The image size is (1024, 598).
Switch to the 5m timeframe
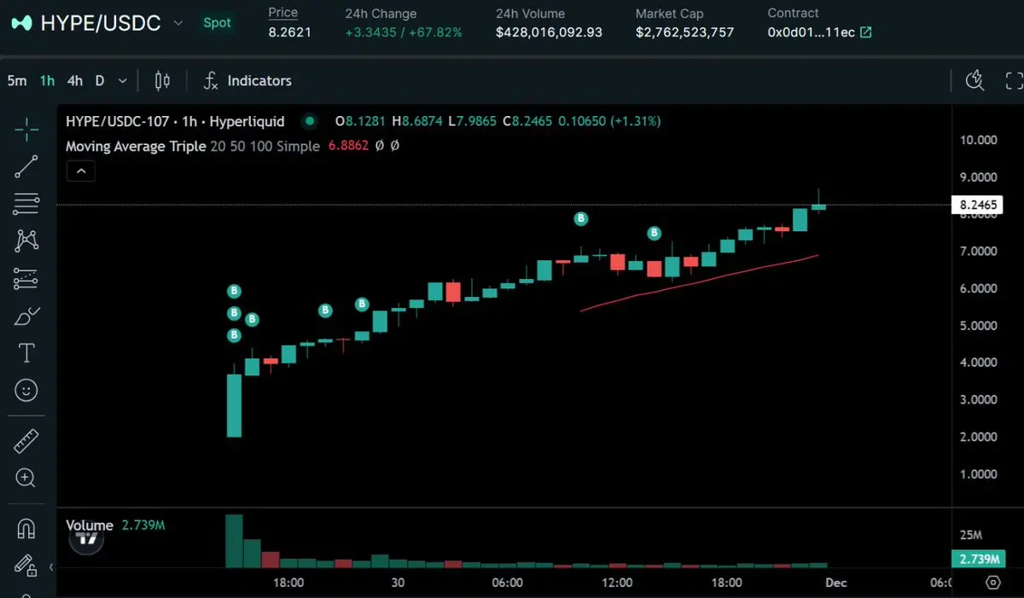point(16,81)
